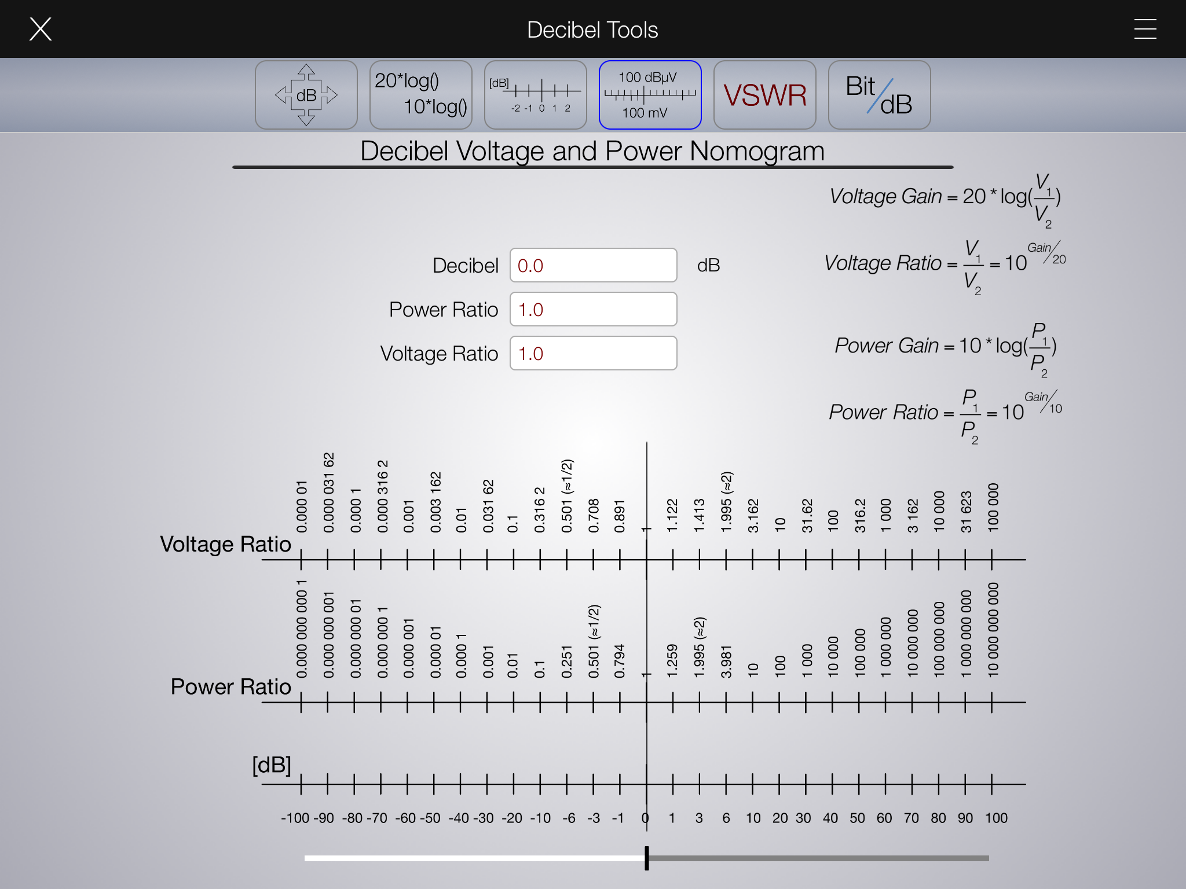This screenshot has height=889, width=1186.
Task: Click the 0.501 (≈1/2) voltage ratio label
Action: 567,496
